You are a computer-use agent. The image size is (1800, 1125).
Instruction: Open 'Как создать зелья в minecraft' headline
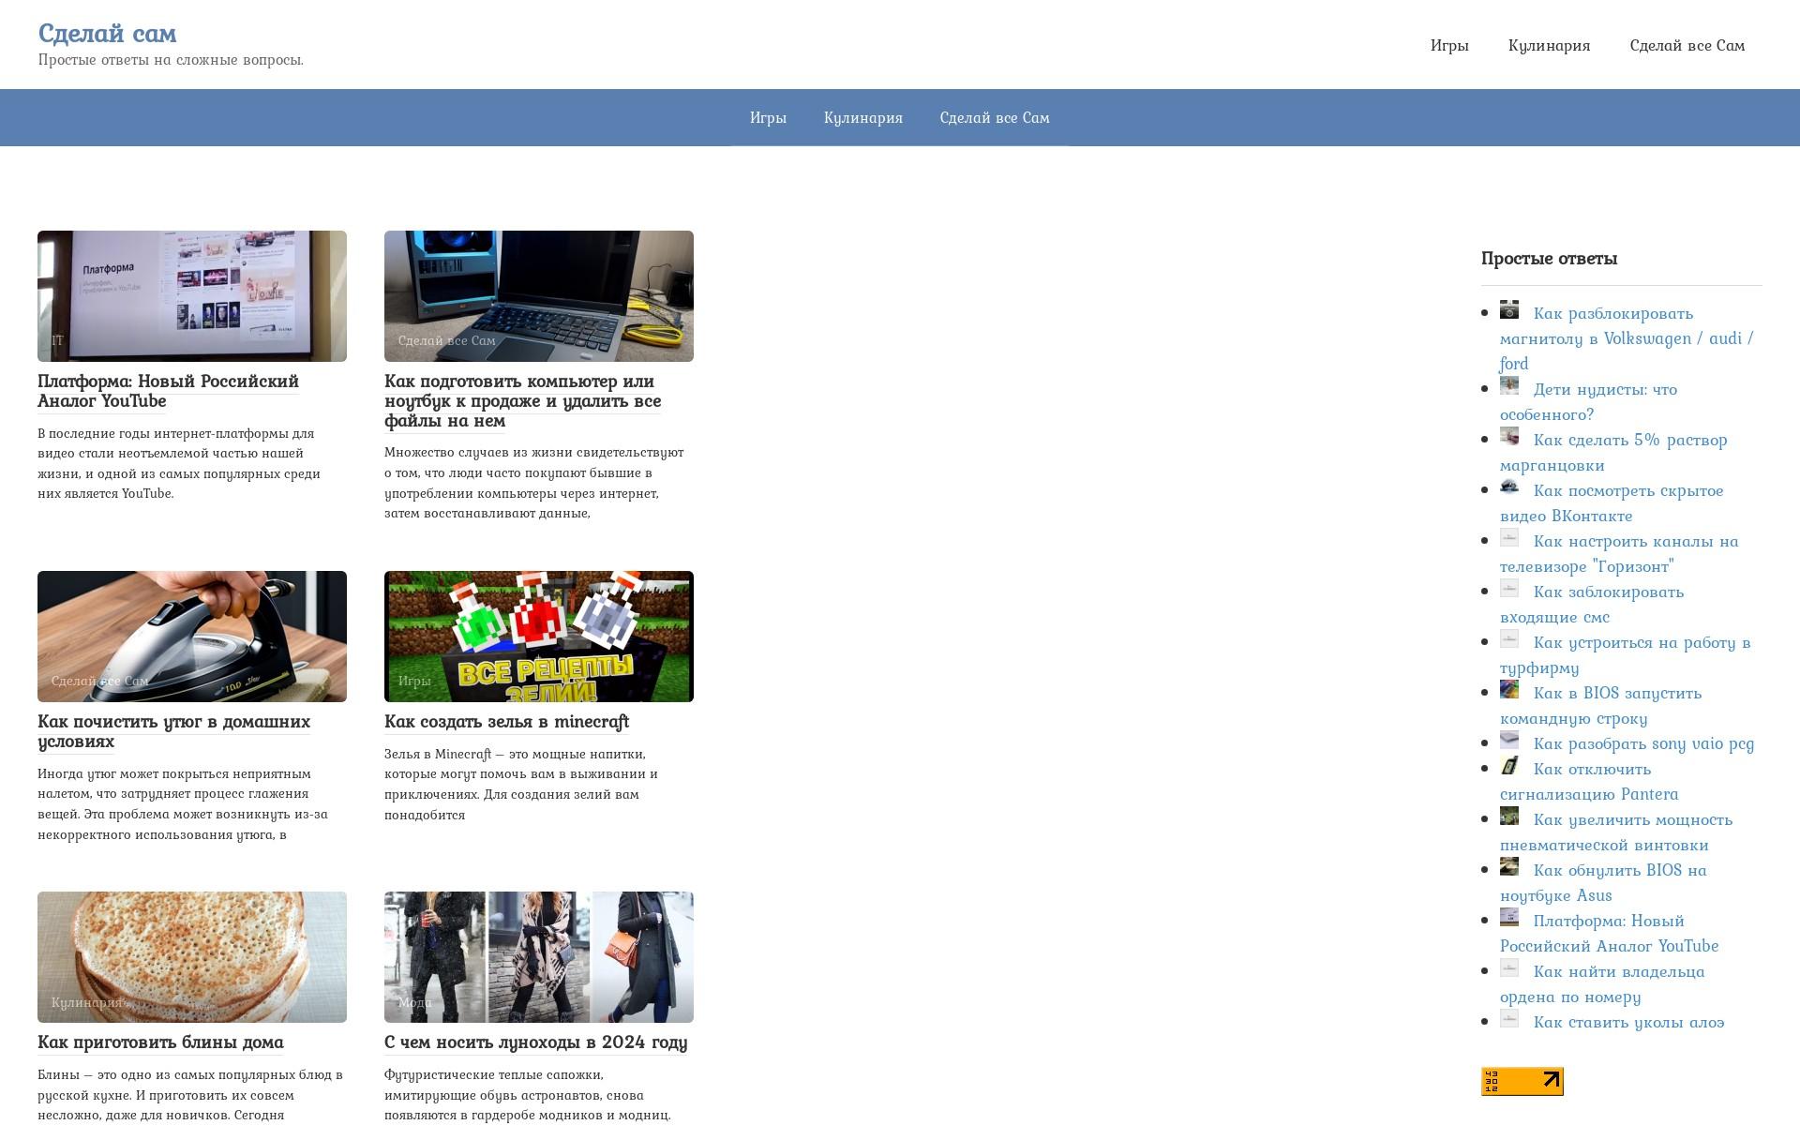[506, 721]
